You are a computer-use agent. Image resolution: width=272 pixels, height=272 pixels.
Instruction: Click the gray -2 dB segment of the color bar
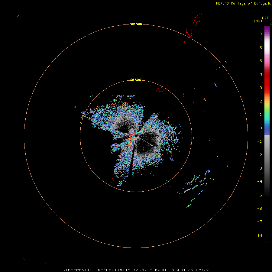[267, 155]
